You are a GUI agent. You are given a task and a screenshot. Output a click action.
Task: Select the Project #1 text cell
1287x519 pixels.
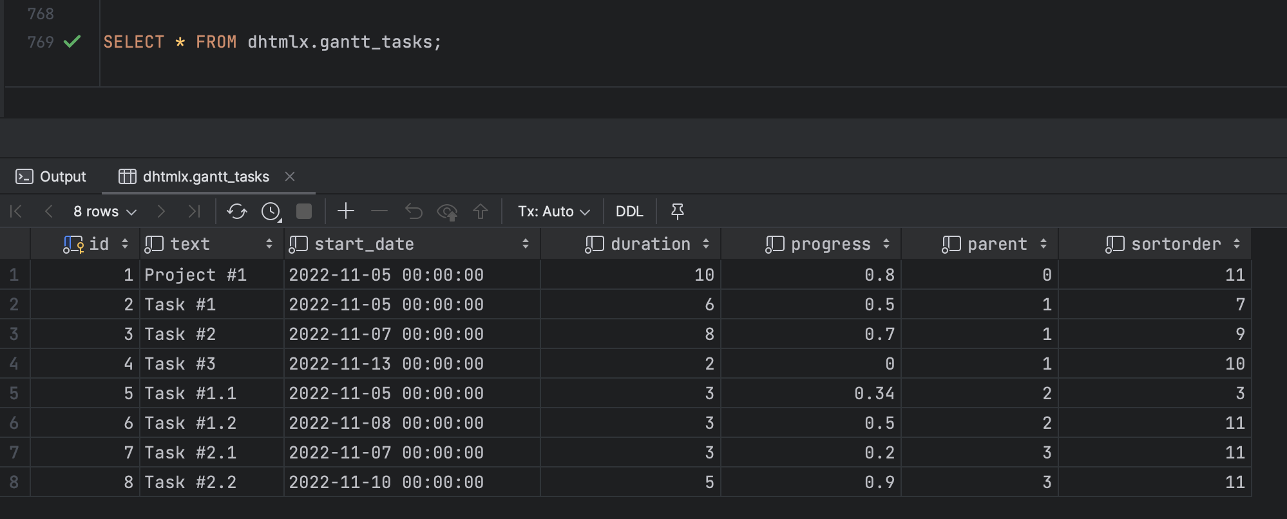point(212,275)
